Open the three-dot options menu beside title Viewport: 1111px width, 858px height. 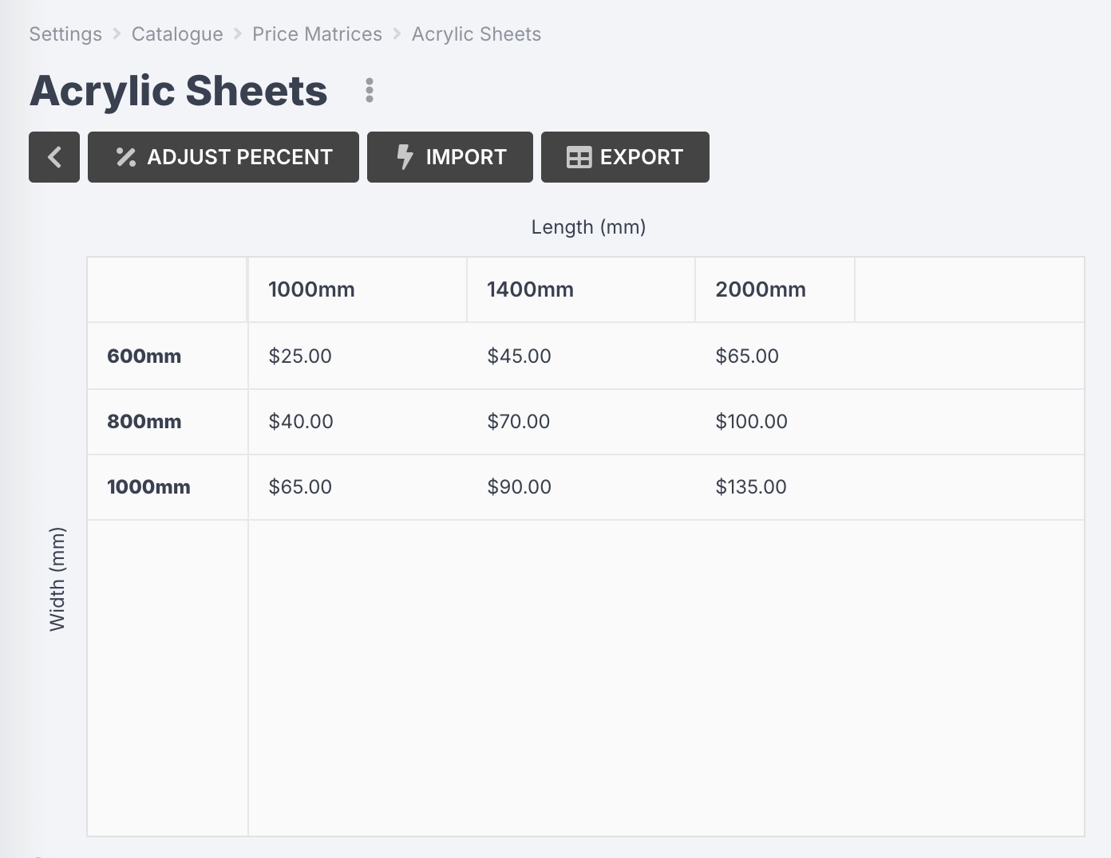click(x=369, y=91)
